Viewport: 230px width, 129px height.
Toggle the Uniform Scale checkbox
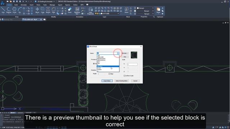[125, 76]
